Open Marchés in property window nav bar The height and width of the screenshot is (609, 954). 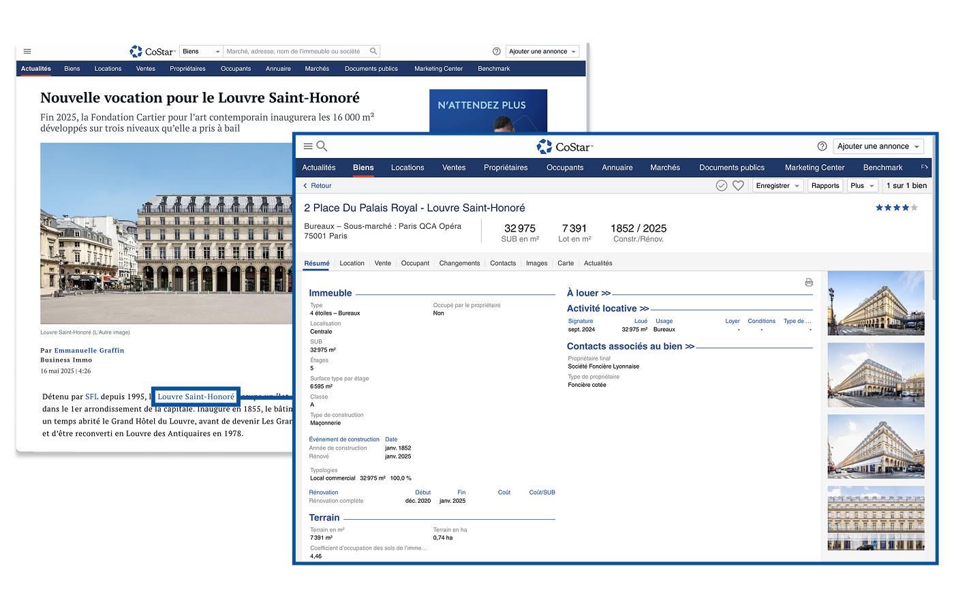[x=664, y=168]
